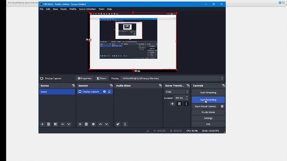This screenshot has height=161, width=287.
Task: Pop out the Scene Transitions dock
Action: (188, 85)
